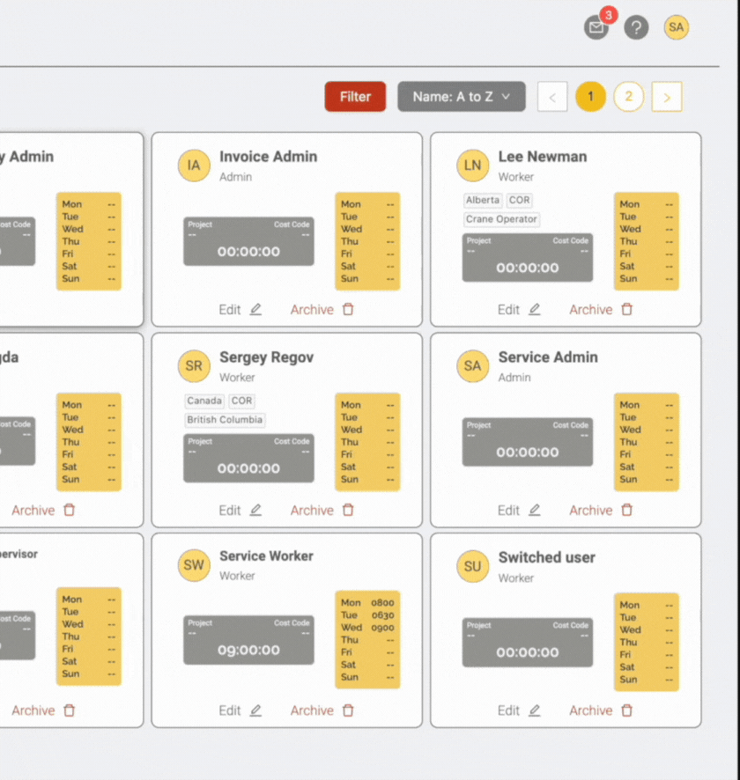Click the trash icon on Service Worker card

[x=348, y=710]
